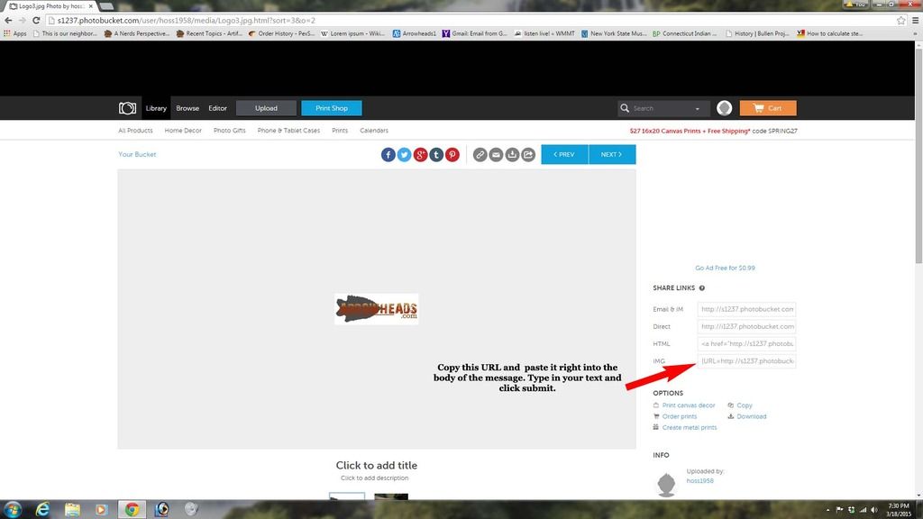923x519 pixels.
Task: Click the chain link share icon
Action: coord(480,155)
